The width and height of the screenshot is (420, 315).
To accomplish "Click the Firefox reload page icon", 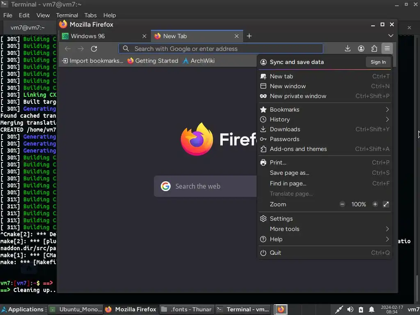I will pos(94,49).
